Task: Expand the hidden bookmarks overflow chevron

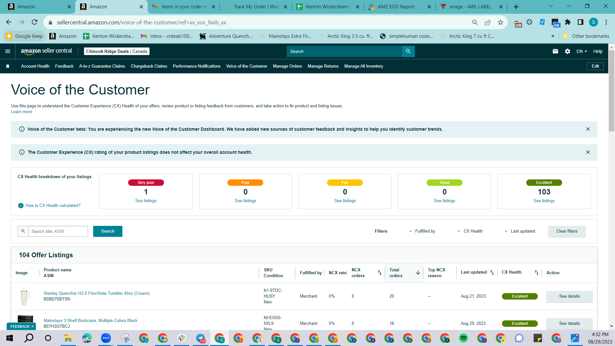Action: point(553,36)
